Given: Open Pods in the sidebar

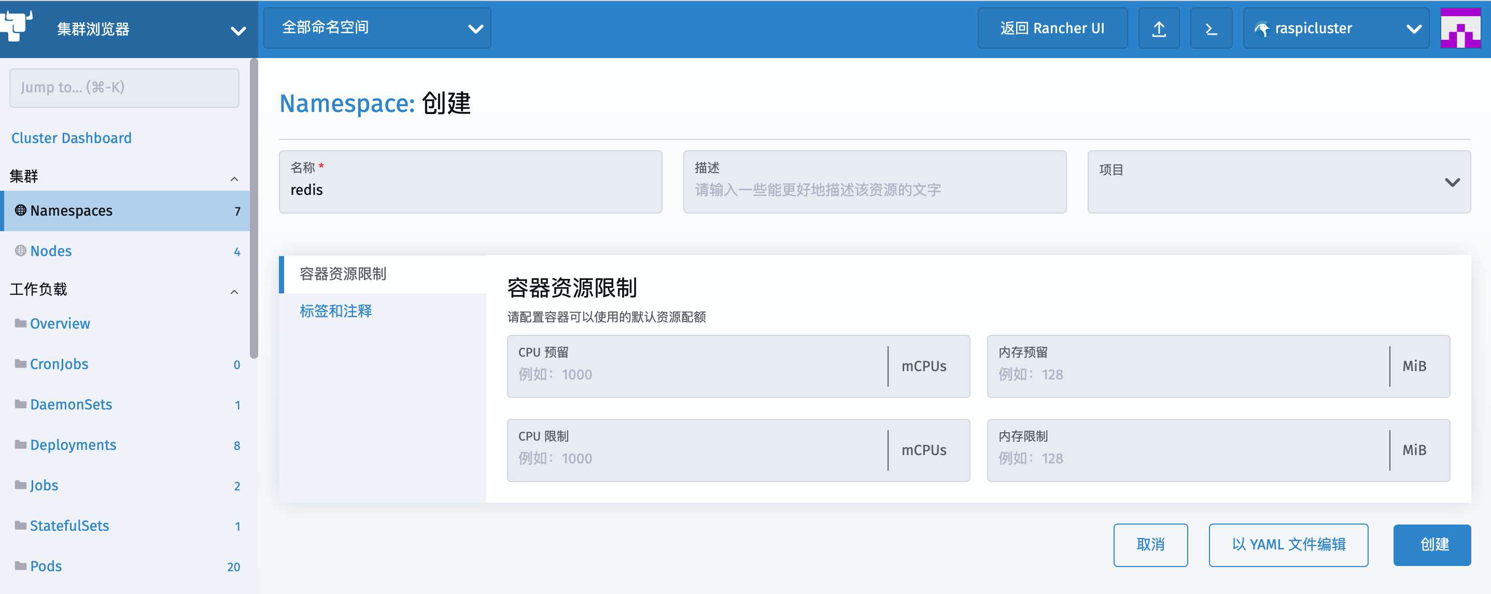Looking at the screenshot, I should (x=46, y=566).
